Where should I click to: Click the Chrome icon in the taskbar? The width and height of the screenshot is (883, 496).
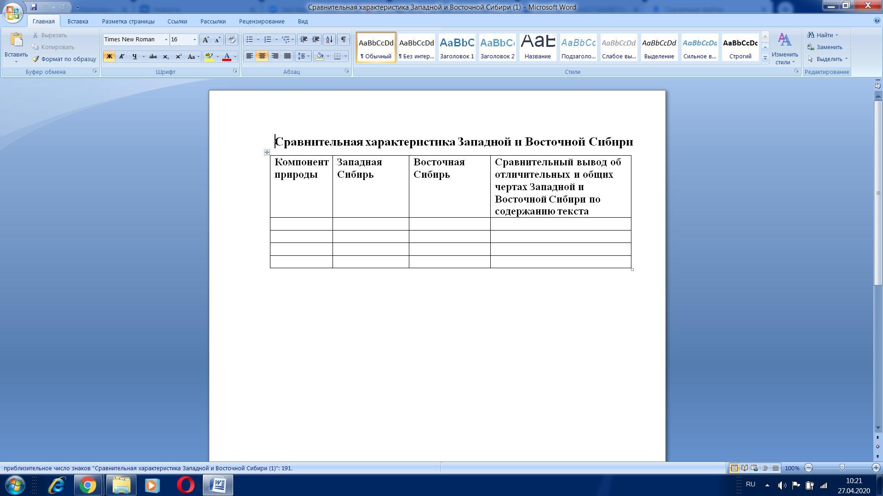click(x=87, y=485)
